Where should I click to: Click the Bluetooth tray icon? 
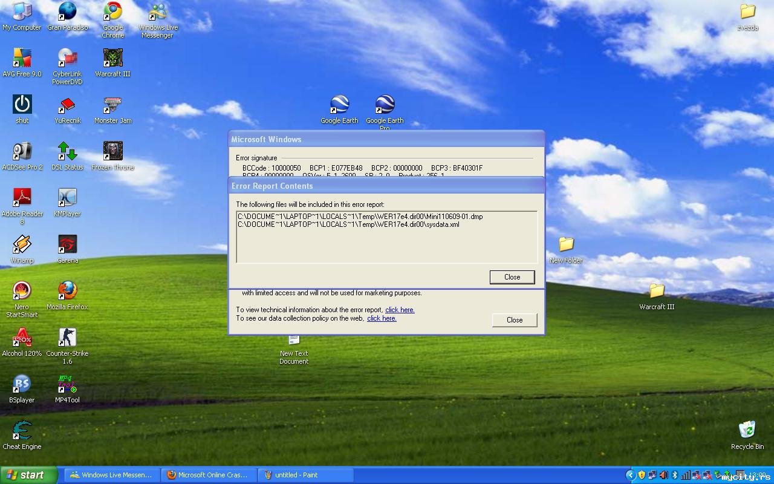coord(675,475)
